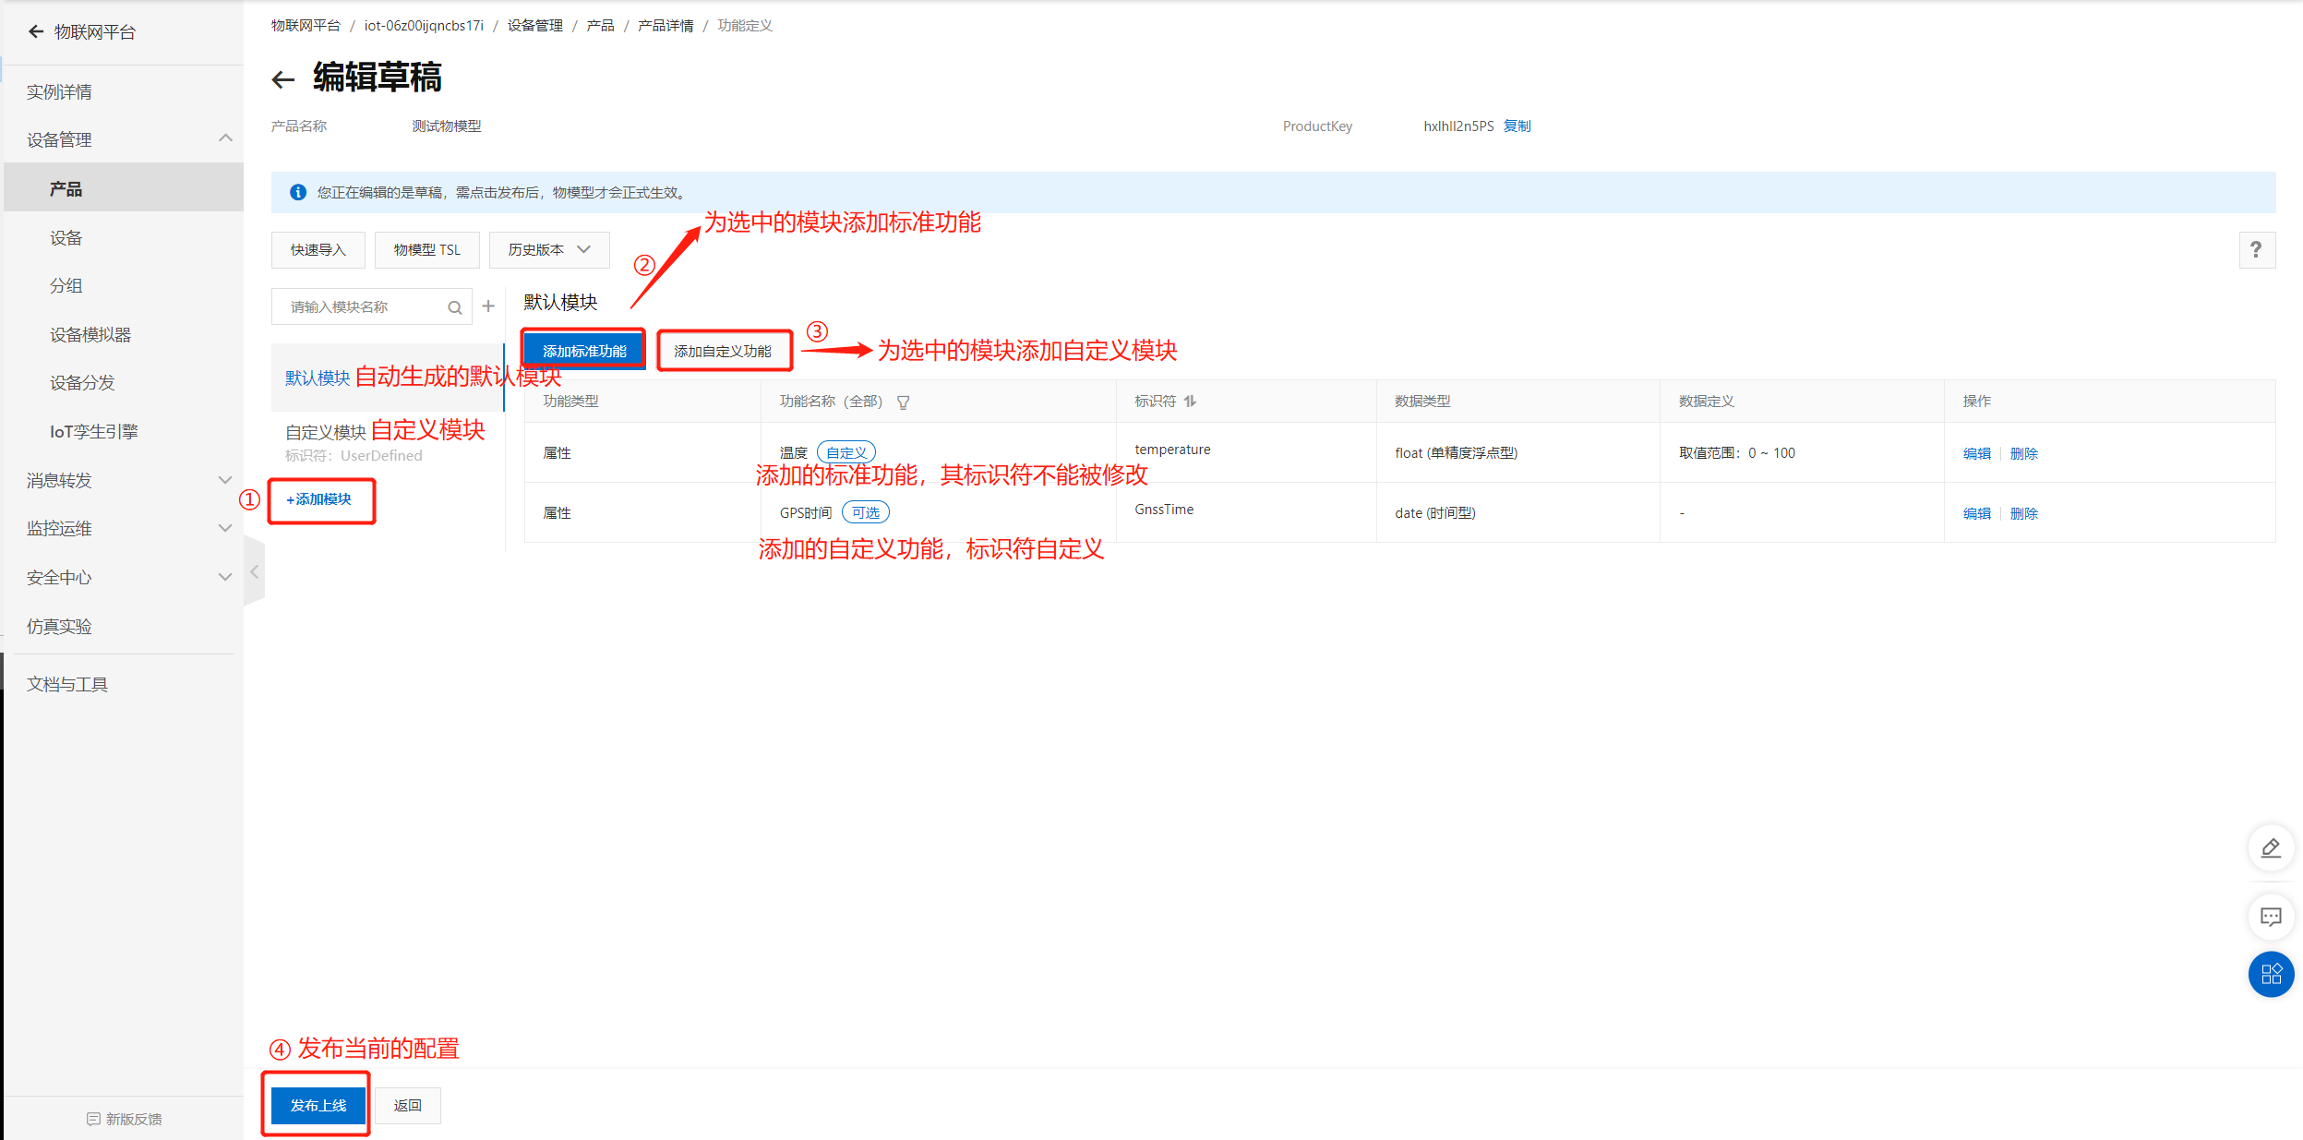Click the blue floating apps grid icon
The image size is (2303, 1140).
tap(2271, 974)
